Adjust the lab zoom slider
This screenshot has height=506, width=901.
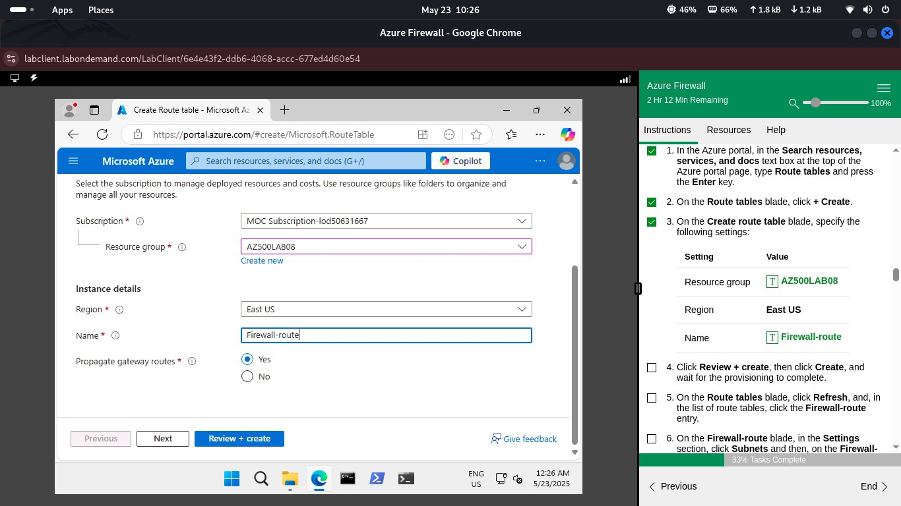tap(816, 103)
